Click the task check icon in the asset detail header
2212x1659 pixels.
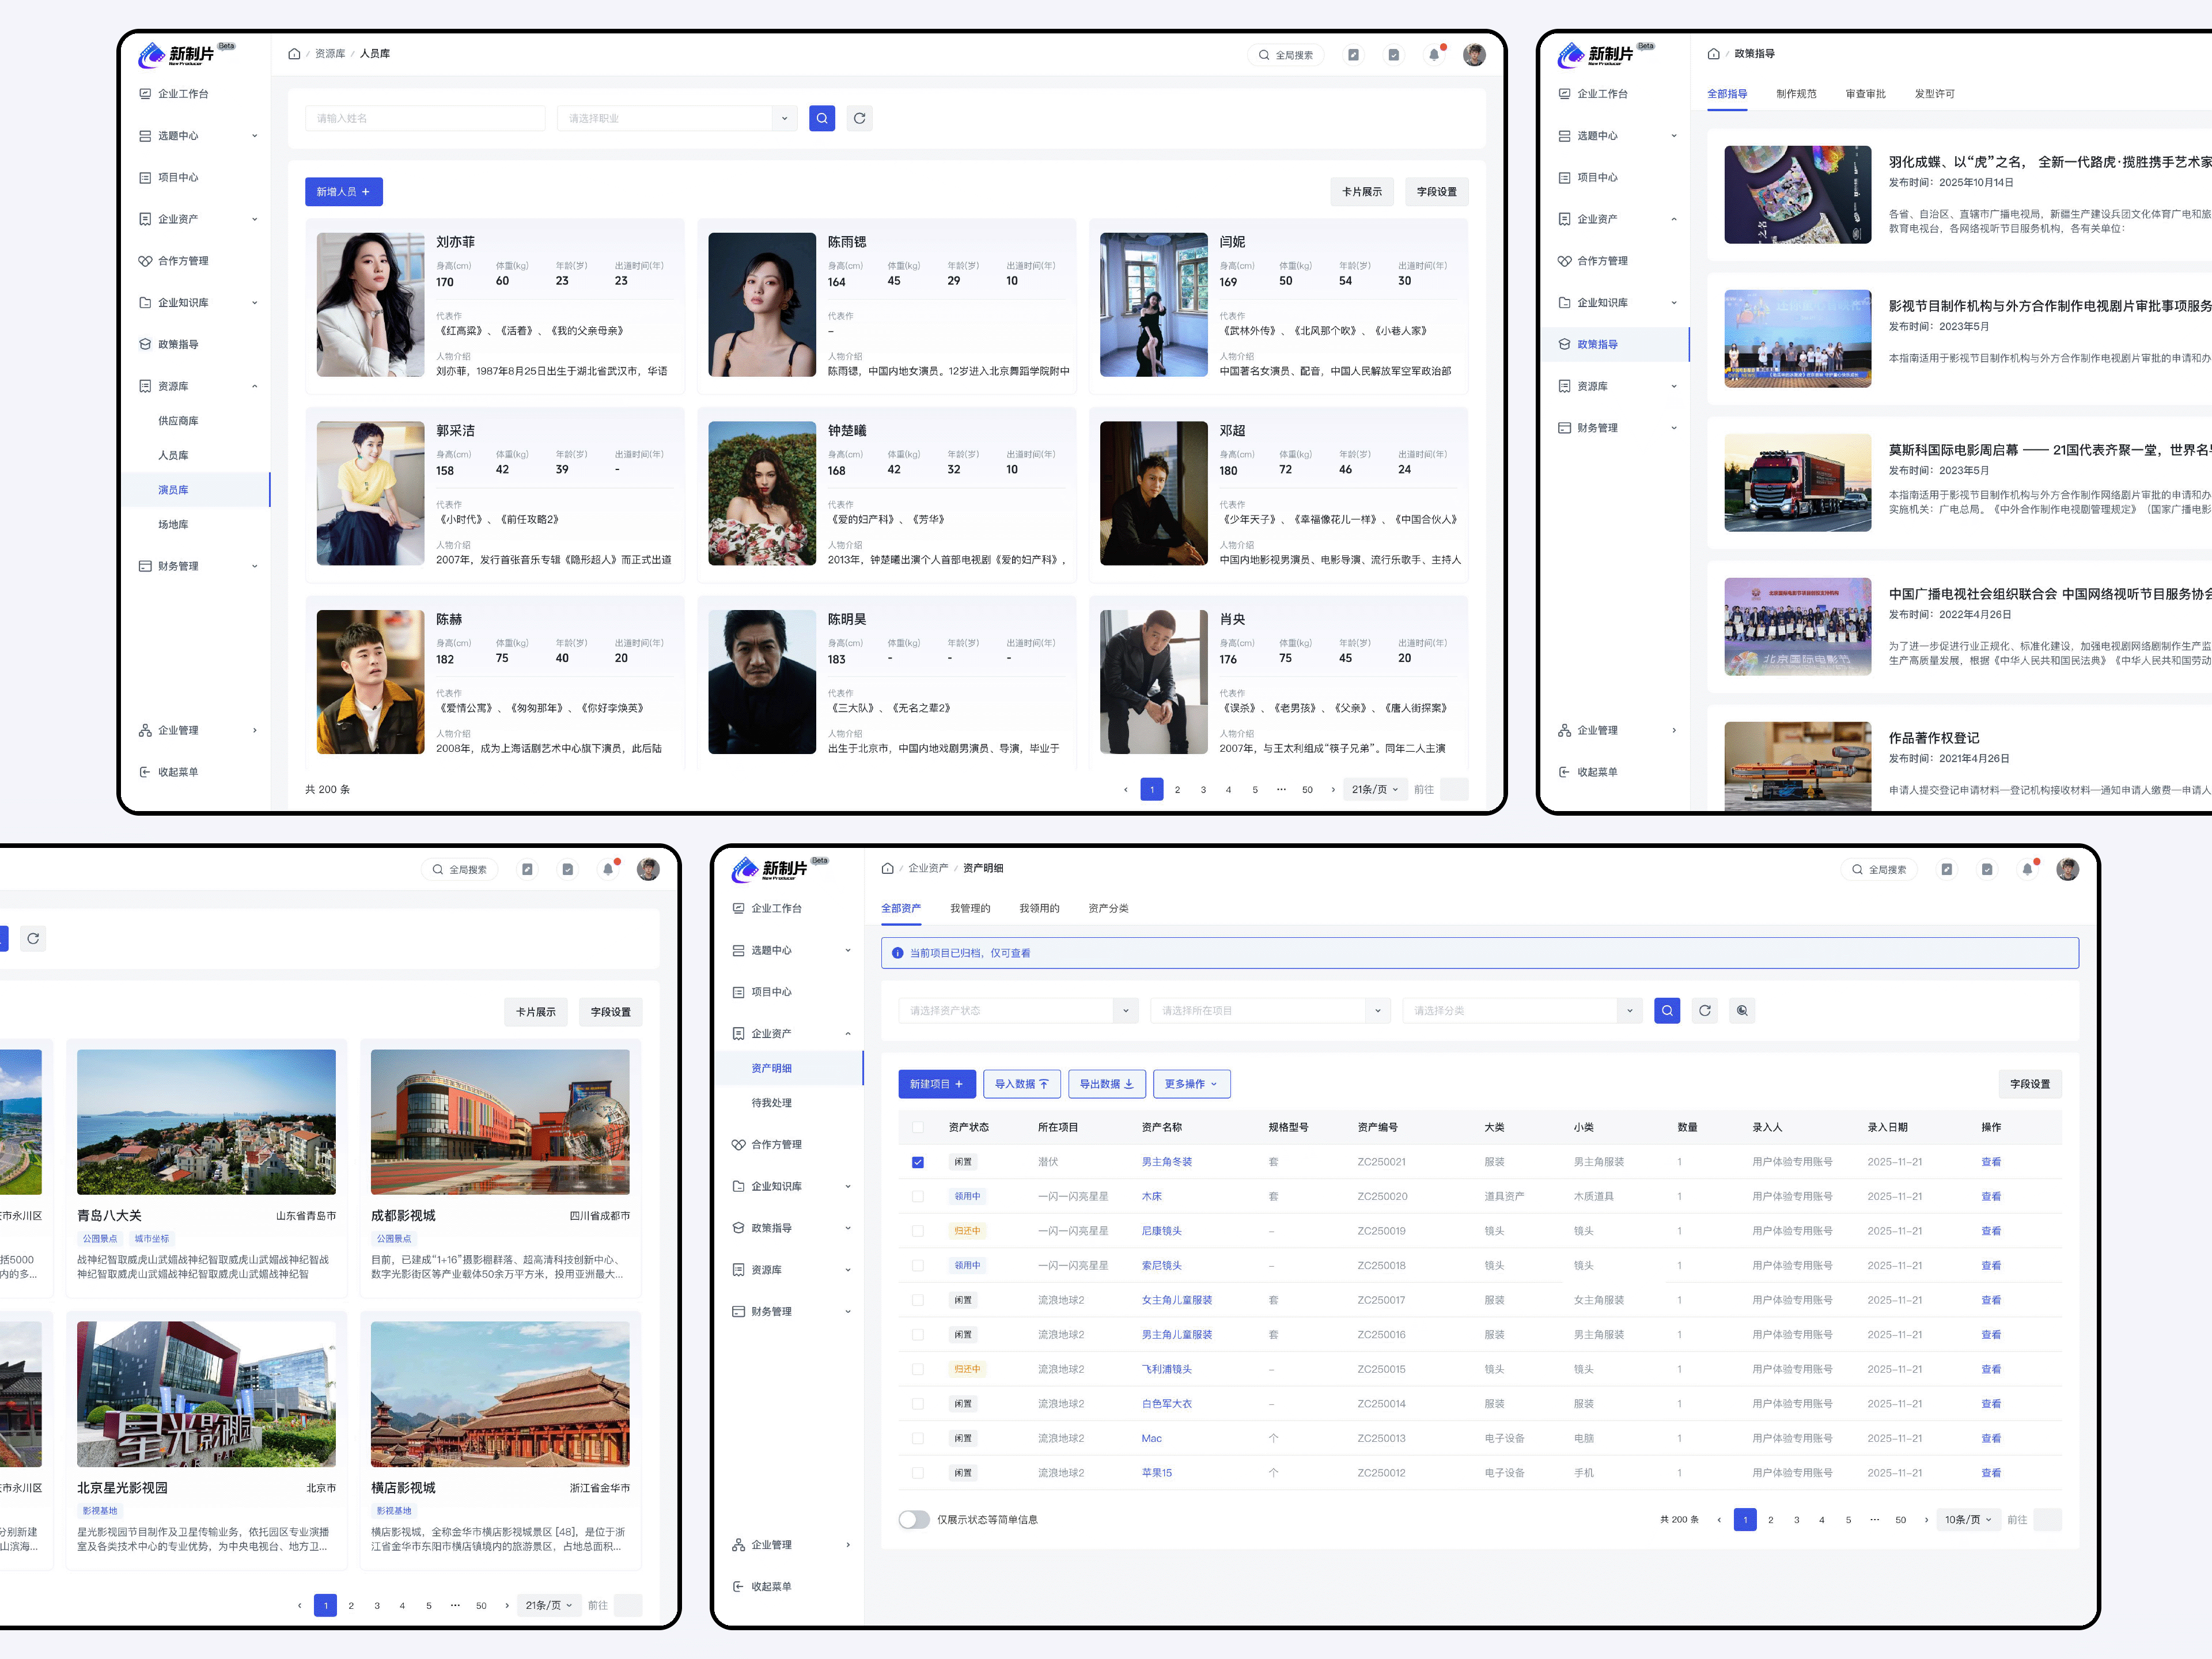pyautogui.click(x=1986, y=869)
